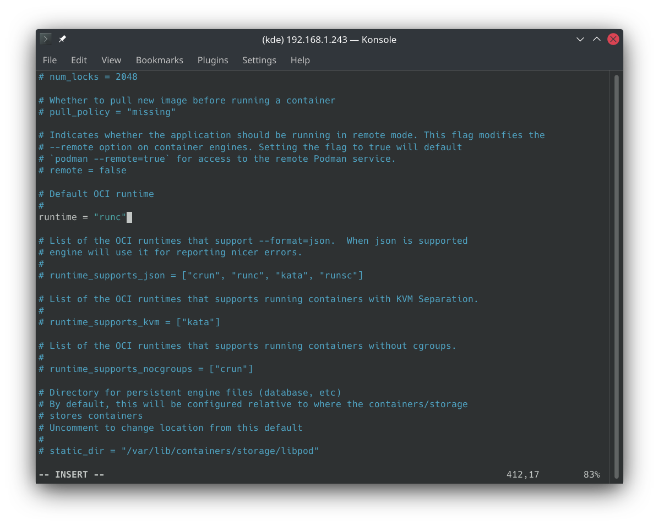Click the runtime_supports_json line

(x=201, y=276)
